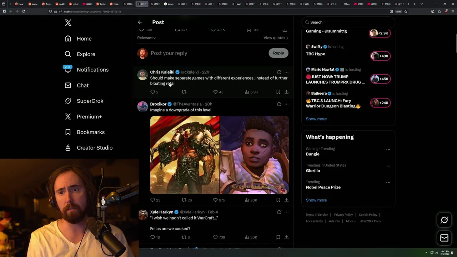Open more options on Xyle Harkyn's comment
Screen dimensions: 457x257
286,212
